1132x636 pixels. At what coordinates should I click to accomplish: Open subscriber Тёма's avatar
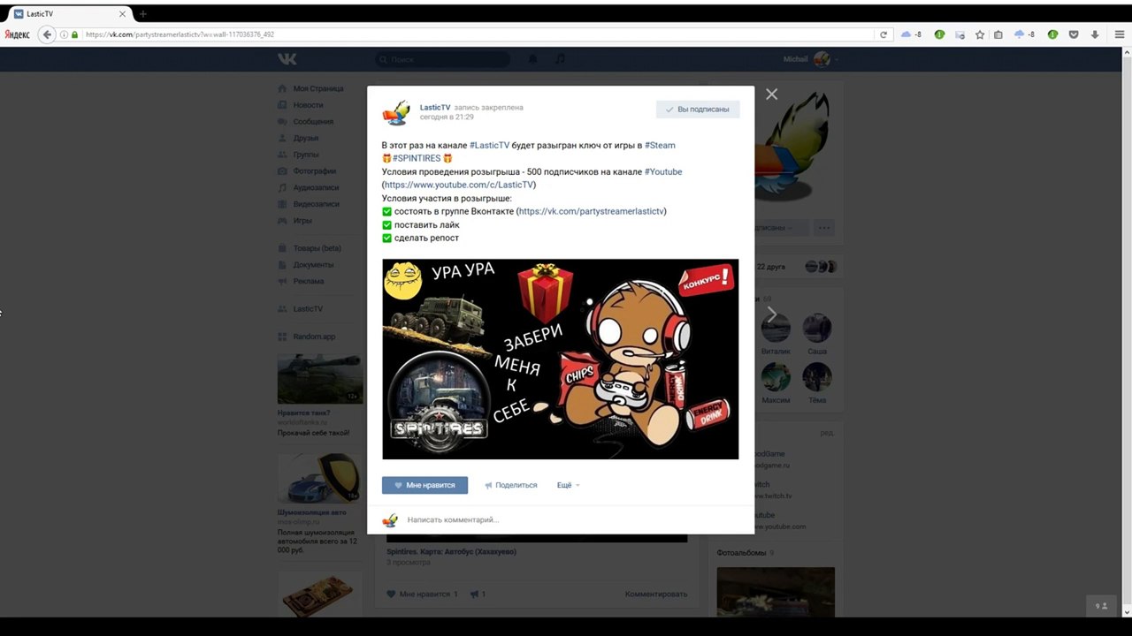(x=817, y=377)
